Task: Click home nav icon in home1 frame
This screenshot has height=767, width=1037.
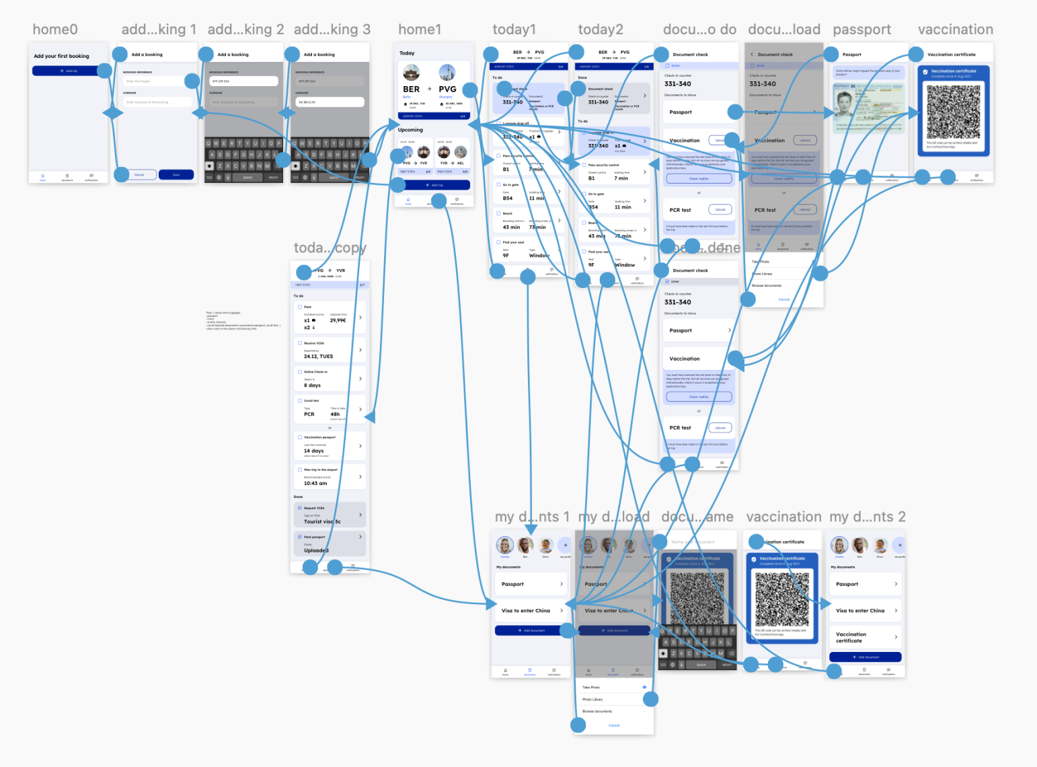Action: coord(408,199)
